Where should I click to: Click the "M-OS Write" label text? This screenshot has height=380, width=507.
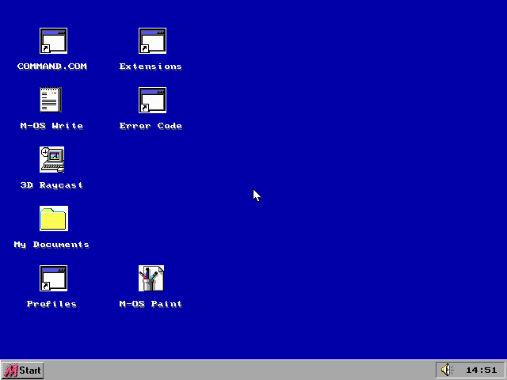51,126
